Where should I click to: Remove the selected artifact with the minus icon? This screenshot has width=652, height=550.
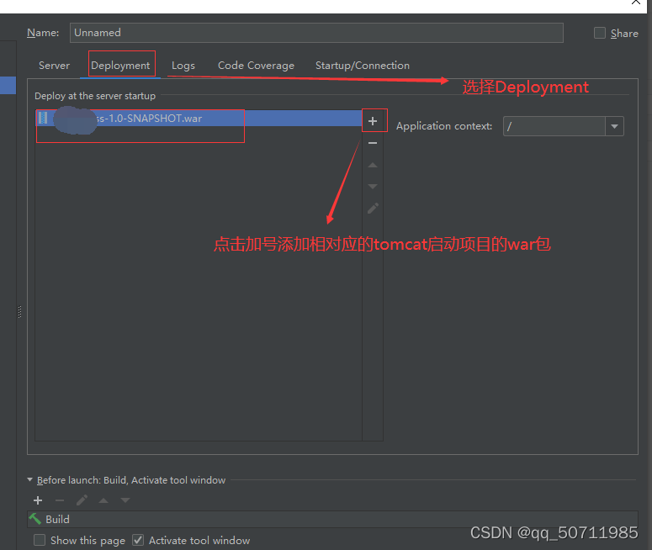pyautogui.click(x=373, y=143)
